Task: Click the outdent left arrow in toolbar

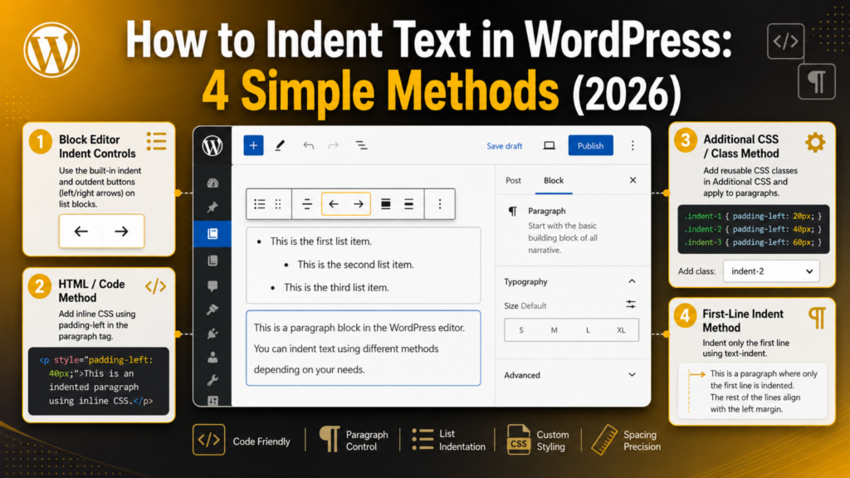Action: (x=334, y=204)
